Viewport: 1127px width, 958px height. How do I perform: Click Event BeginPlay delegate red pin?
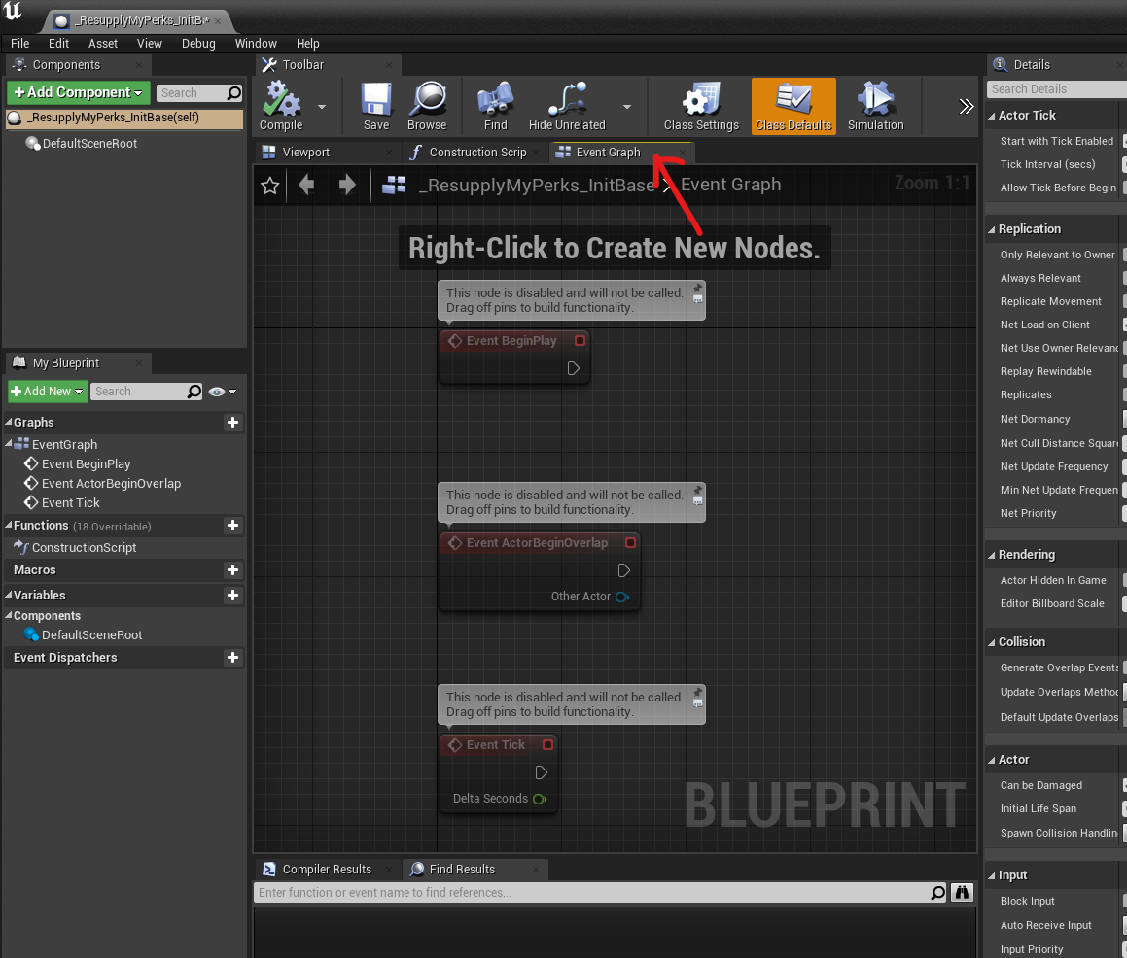pos(581,340)
